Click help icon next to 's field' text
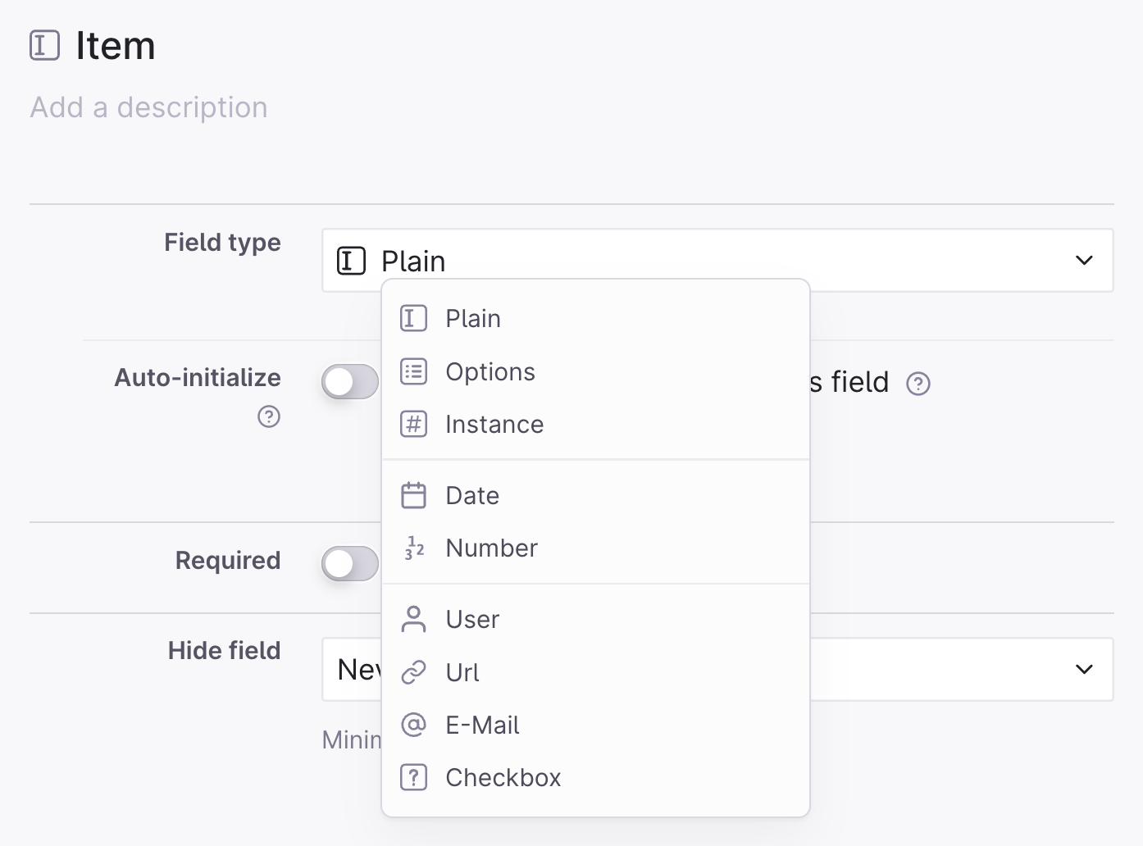Screen dimensions: 1143x846 click(918, 383)
